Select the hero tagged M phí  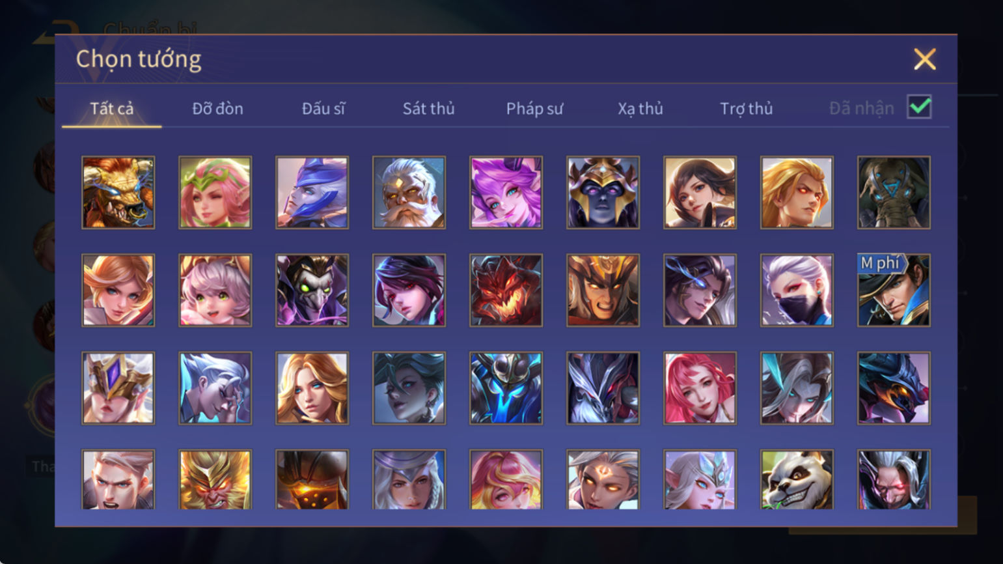point(894,290)
